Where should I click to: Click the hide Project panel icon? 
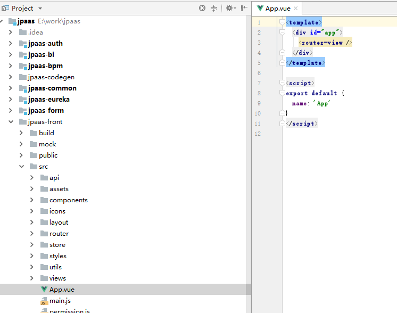[244, 8]
